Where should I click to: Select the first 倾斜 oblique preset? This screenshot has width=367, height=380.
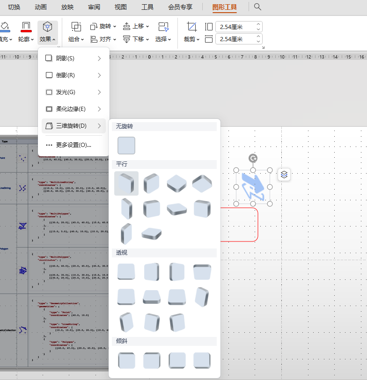coord(126,360)
